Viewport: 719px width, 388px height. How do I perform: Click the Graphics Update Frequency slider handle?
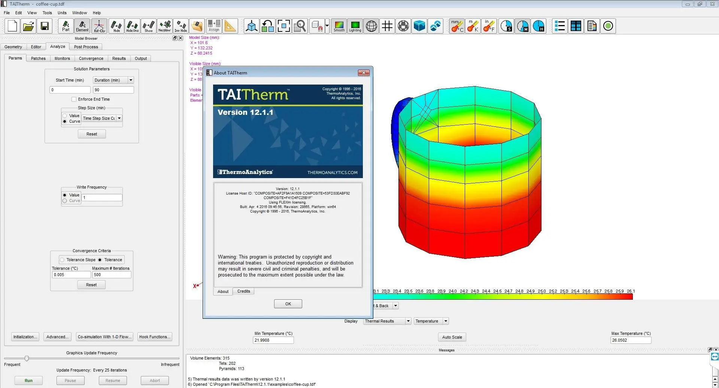pyautogui.click(x=27, y=358)
